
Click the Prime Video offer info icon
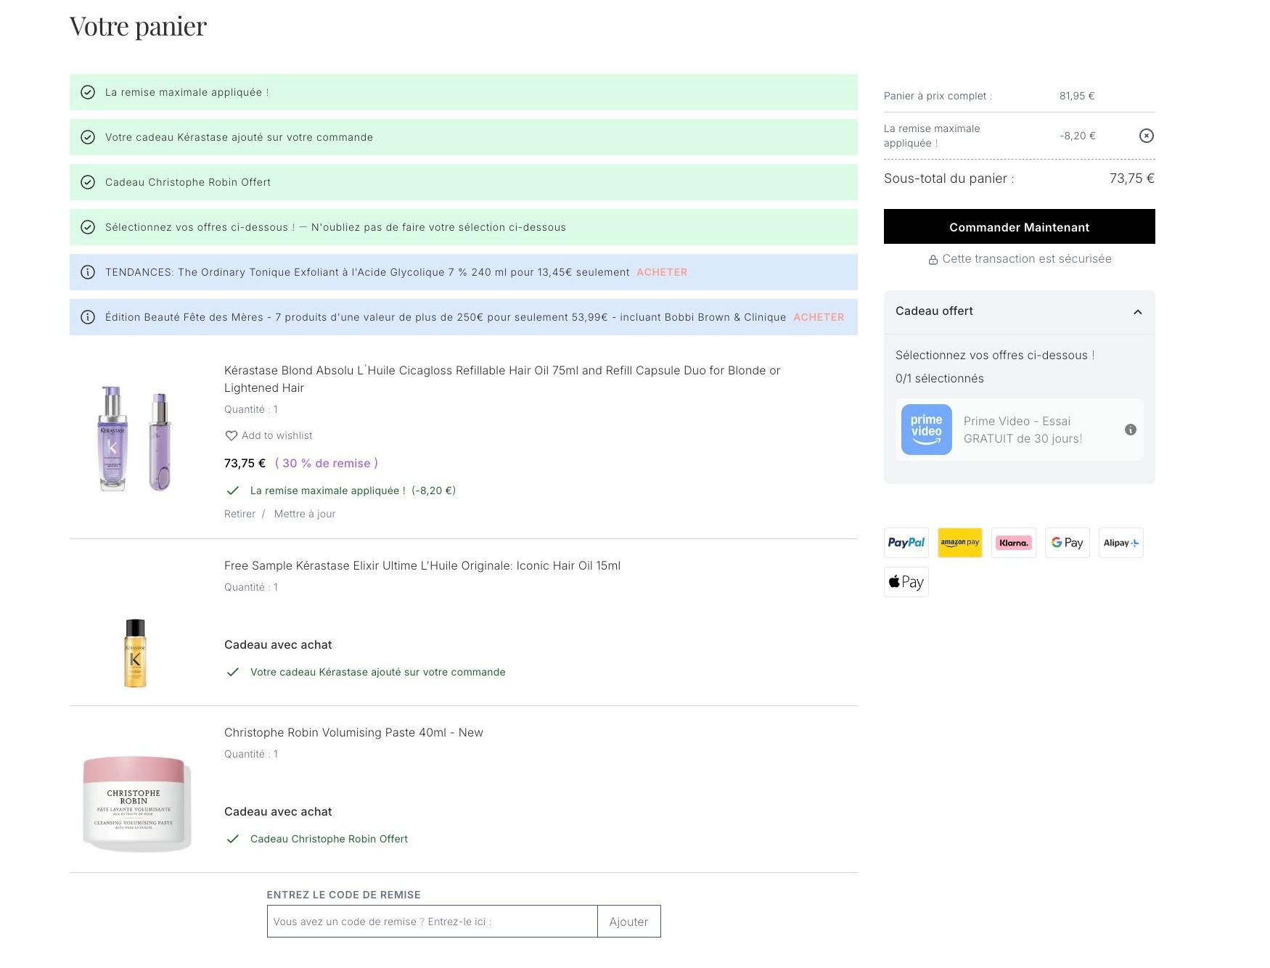[1130, 430]
